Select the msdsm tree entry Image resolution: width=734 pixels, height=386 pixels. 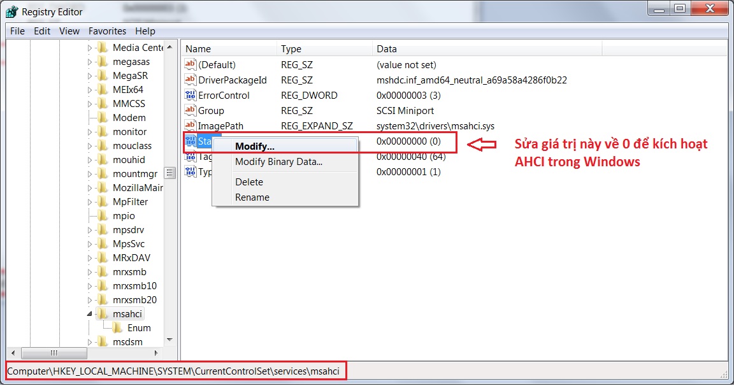(127, 342)
